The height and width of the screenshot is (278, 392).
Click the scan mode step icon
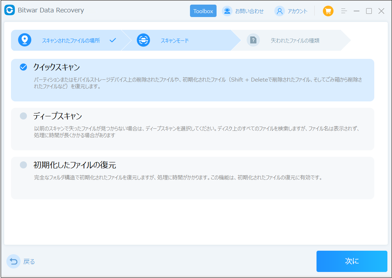pos(143,40)
